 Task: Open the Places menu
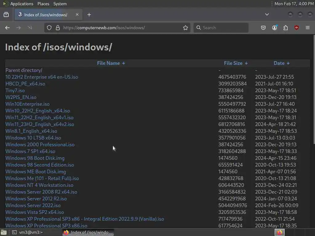[43, 4]
